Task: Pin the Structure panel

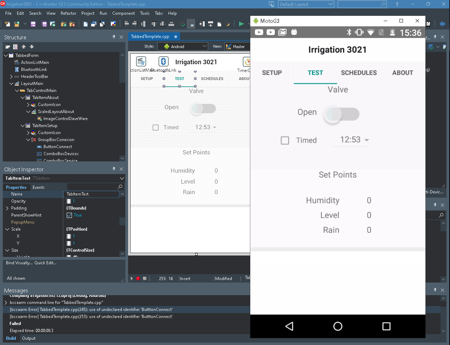Action: coord(114,37)
